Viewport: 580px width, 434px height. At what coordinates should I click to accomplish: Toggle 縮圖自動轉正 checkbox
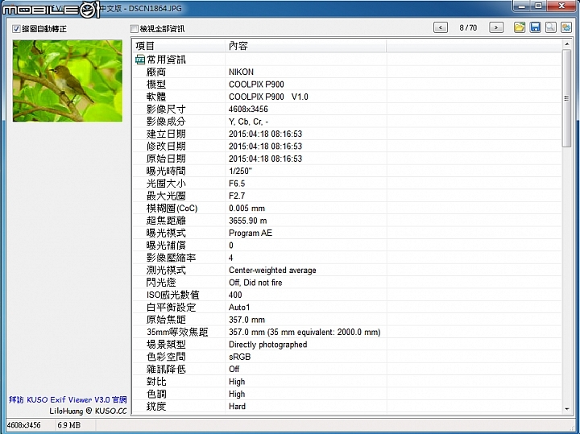pos(16,28)
